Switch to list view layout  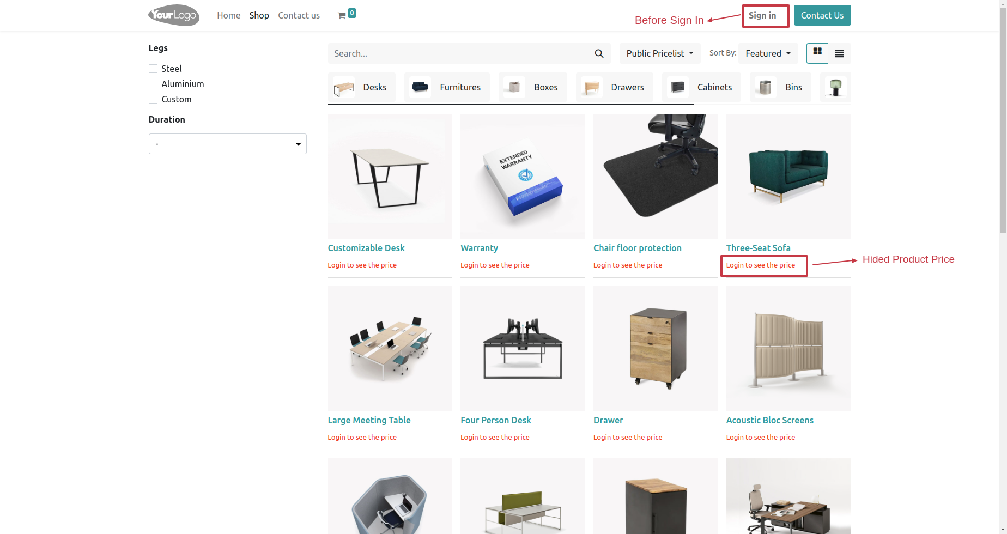coord(839,53)
